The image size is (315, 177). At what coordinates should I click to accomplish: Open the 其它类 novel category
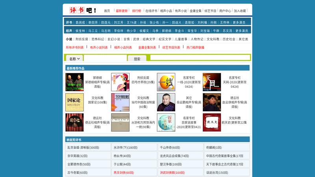click(x=243, y=39)
